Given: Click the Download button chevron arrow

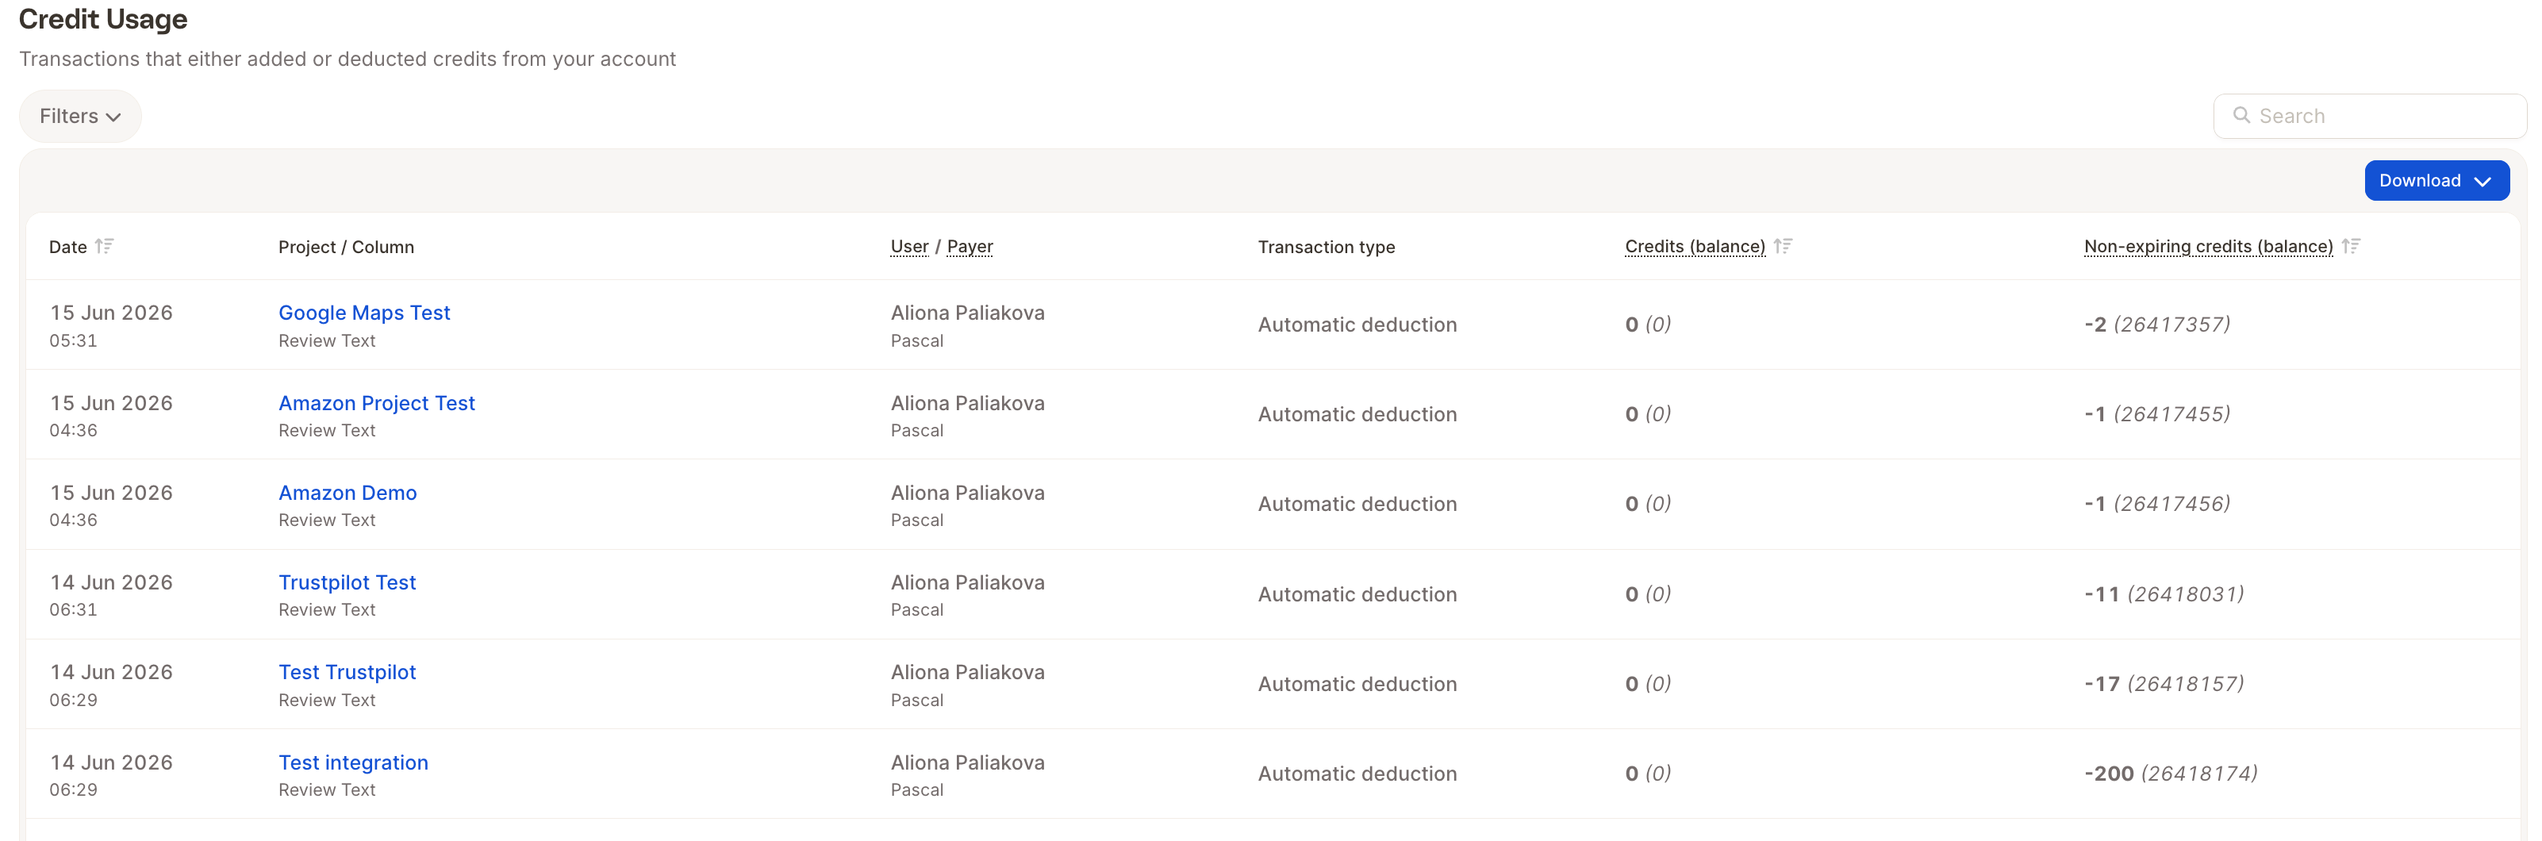Looking at the screenshot, I should pyautogui.click(x=2482, y=182).
